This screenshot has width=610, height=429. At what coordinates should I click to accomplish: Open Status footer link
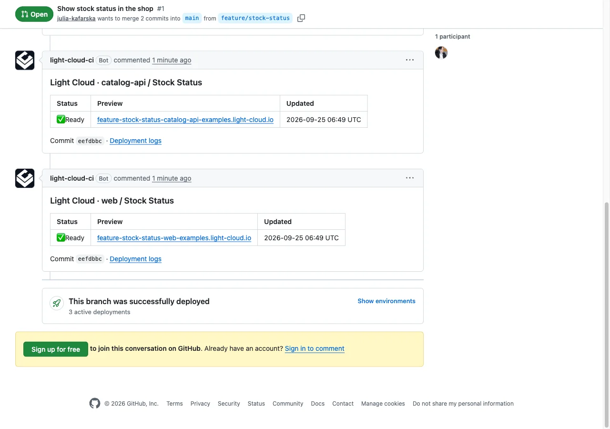click(256, 404)
